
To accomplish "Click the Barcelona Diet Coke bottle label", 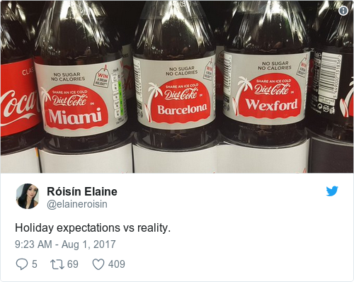I will point(176,92).
